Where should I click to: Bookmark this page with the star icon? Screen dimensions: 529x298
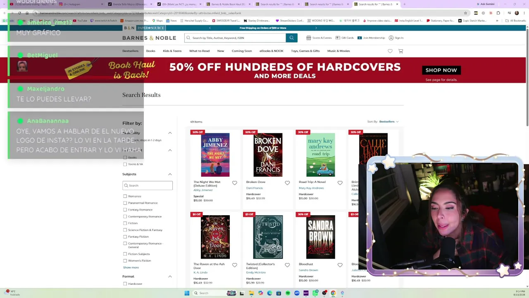(465, 13)
